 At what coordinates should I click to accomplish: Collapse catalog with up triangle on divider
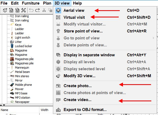[x=1, y=105]
